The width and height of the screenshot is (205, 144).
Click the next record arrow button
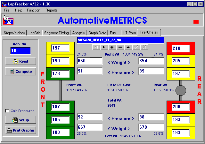point(104,47)
